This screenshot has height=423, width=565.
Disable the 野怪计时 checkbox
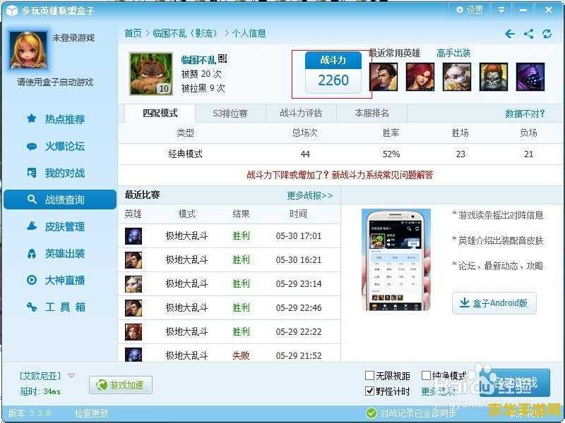tap(369, 391)
